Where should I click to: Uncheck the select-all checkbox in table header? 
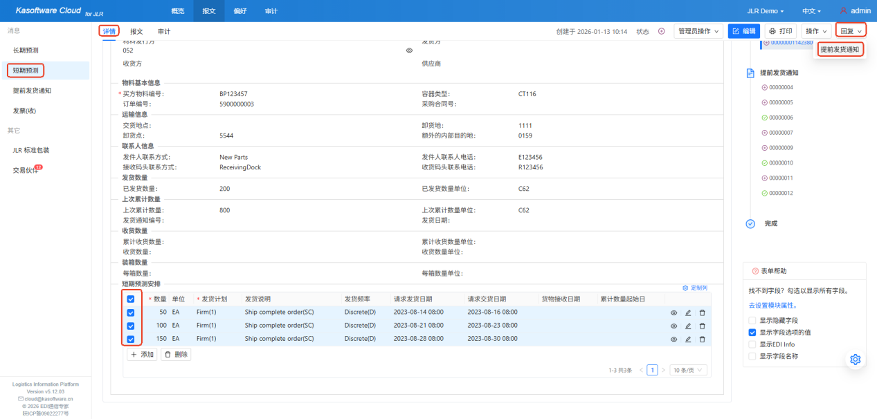point(131,299)
